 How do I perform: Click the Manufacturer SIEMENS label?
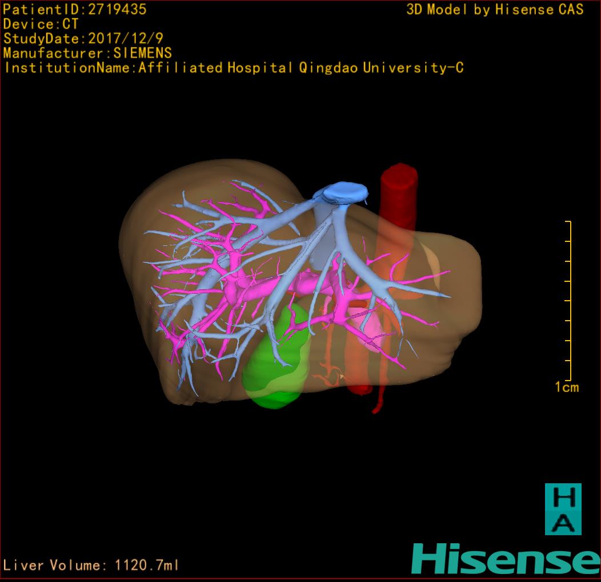pos(87,53)
